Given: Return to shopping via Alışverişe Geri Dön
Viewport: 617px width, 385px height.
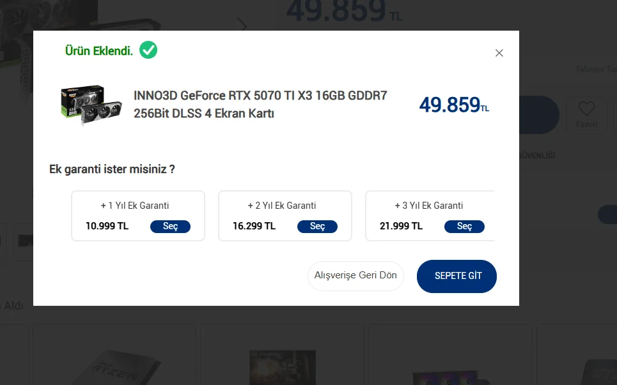Looking at the screenshot, I should 355,276.
